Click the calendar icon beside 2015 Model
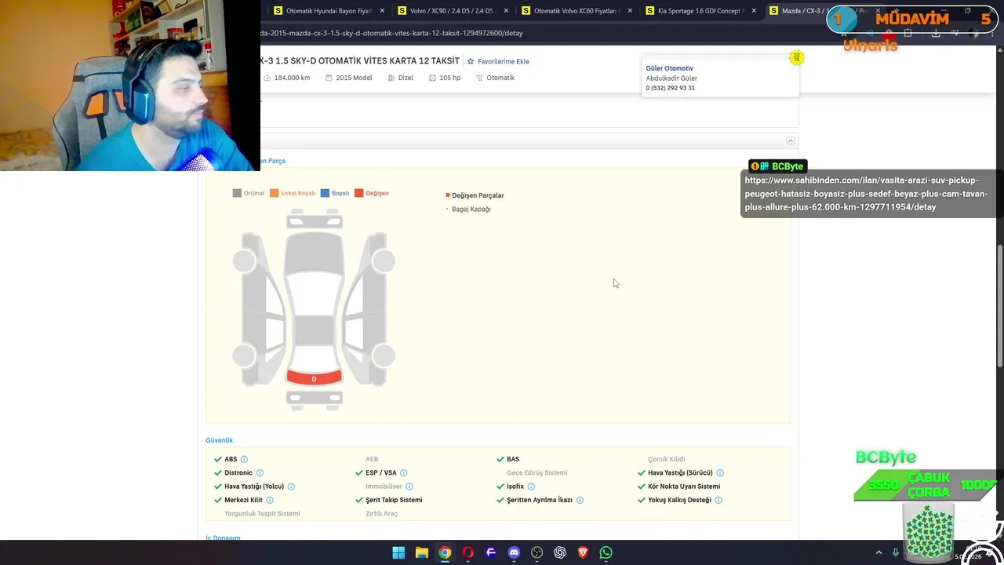Image resolution: width=1004 pixels, height=565 pixels. coord(329,78)
